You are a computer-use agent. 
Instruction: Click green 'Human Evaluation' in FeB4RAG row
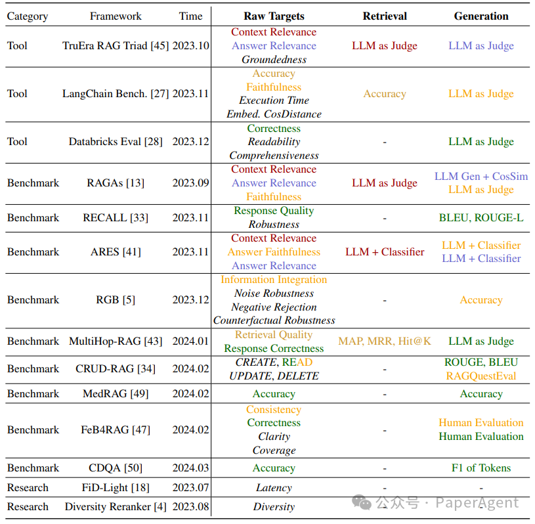pyautogui.click(x=481, y=437)
